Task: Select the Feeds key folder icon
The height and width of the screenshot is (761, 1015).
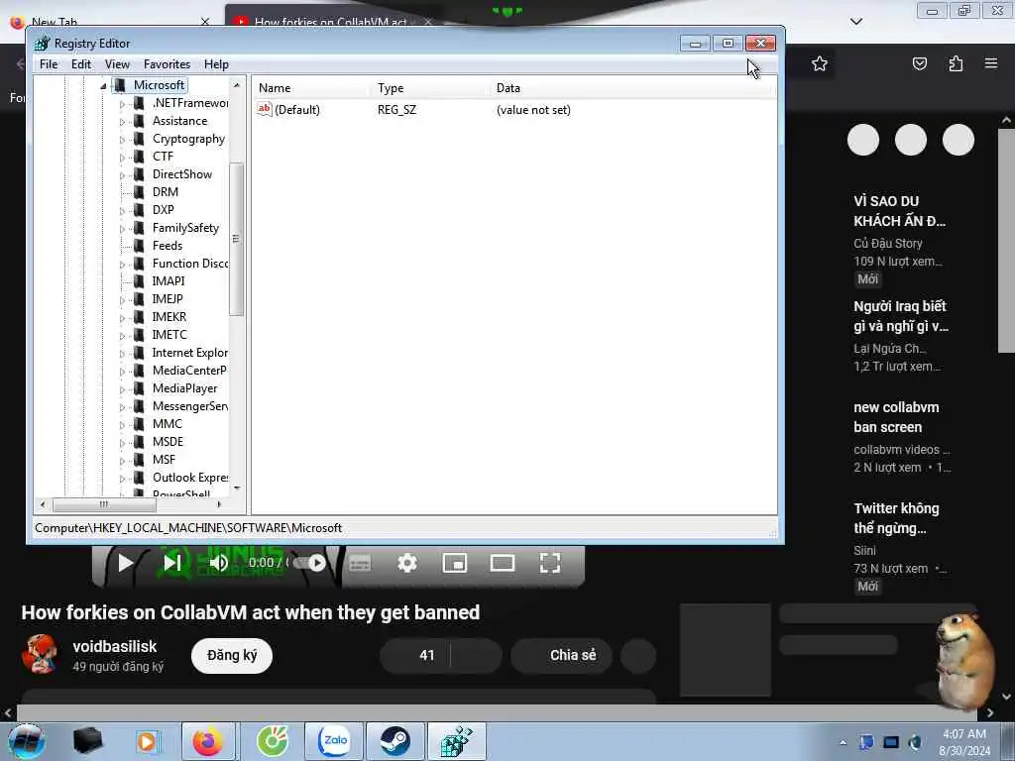Action: point(139,246)
